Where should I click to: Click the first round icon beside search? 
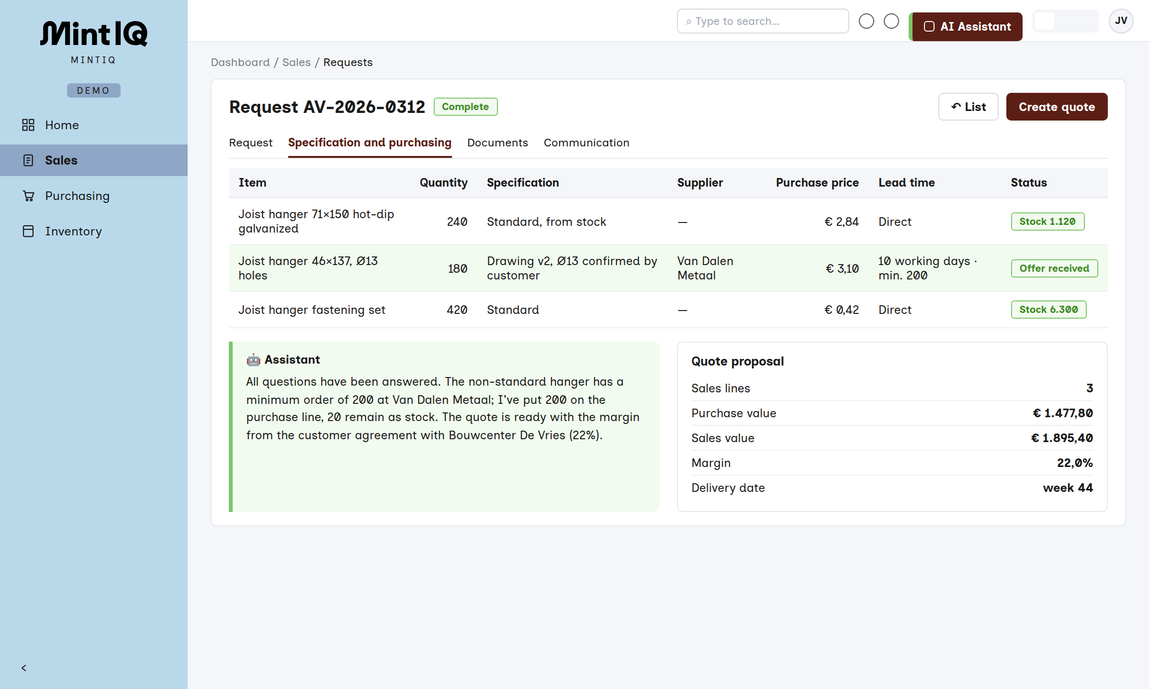tap(867, 21)
